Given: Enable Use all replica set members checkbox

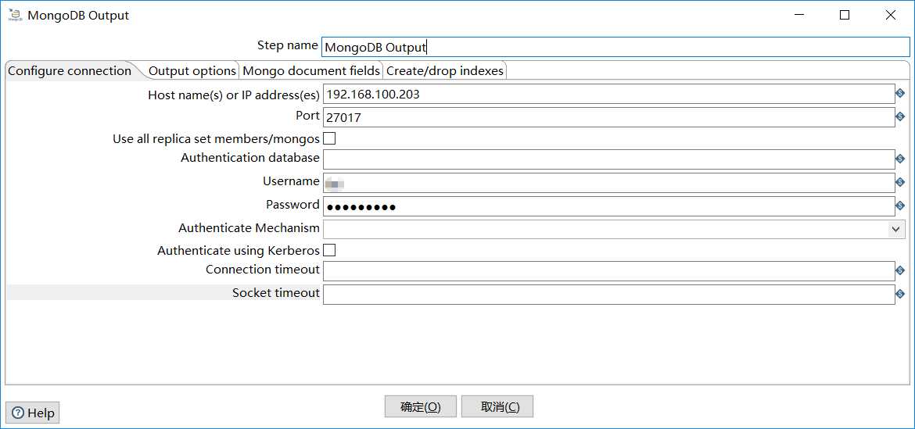Looking at the screenshot, I should pyautogui.click(x=329, y=138).
